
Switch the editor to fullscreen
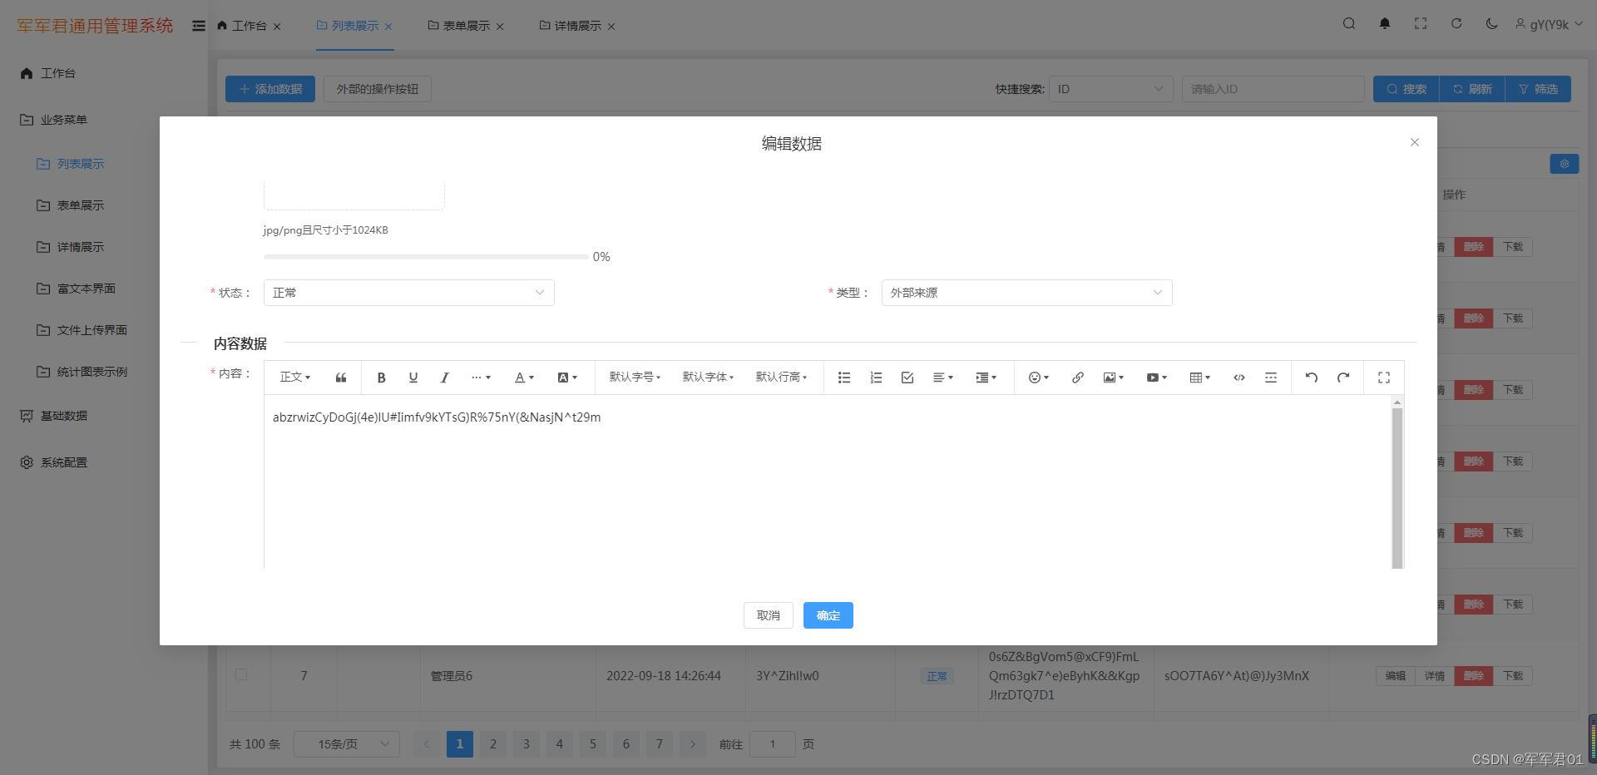click(1383, 378)
